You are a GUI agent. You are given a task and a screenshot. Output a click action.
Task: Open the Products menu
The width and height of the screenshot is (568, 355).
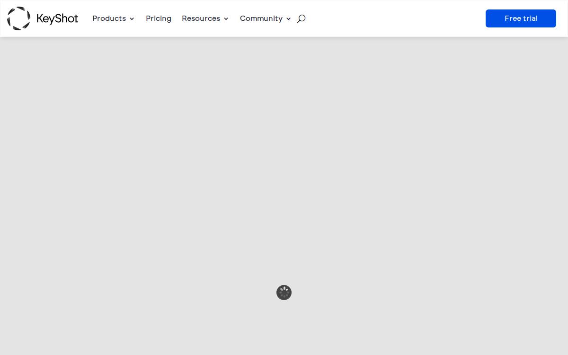(x=109, y=18)
